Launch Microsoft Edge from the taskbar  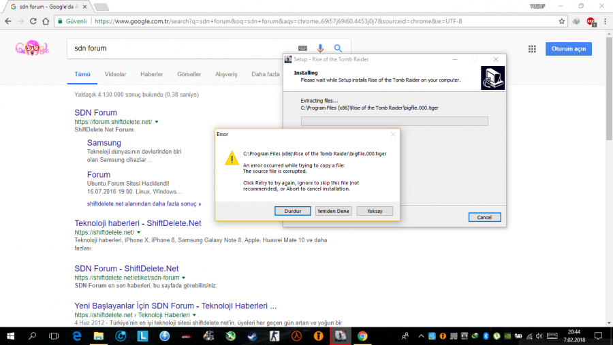tap(76, 336)
